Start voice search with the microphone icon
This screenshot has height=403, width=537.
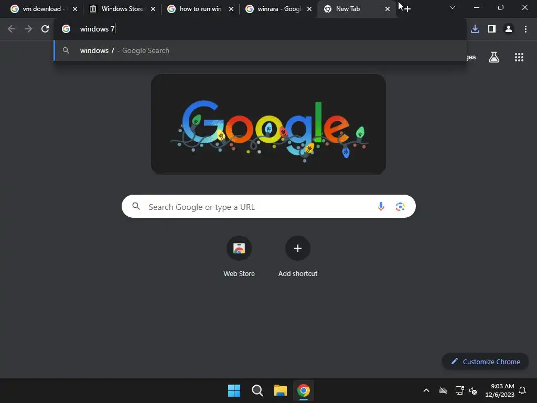coord(381,206)
